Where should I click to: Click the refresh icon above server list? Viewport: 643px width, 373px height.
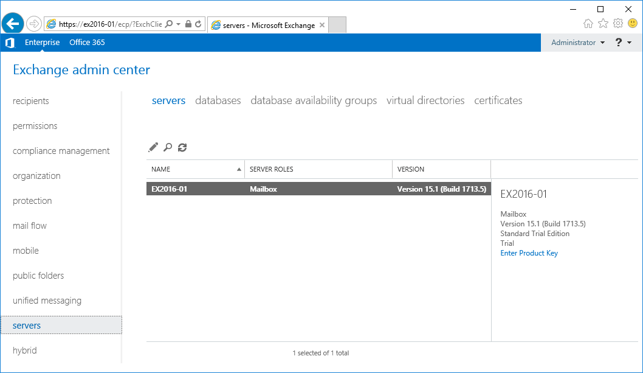click(182, 147)
